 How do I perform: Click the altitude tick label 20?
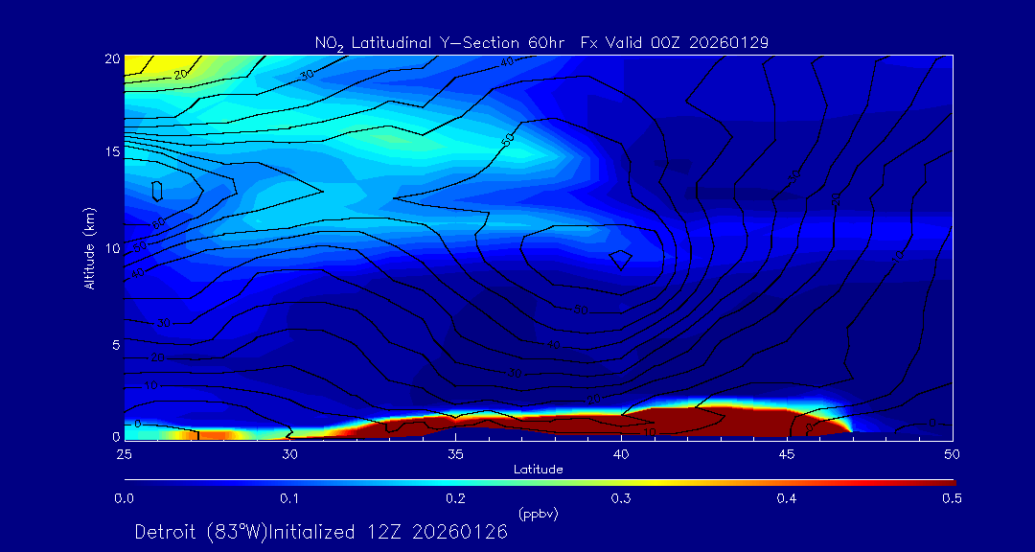[x=110, y=58]
